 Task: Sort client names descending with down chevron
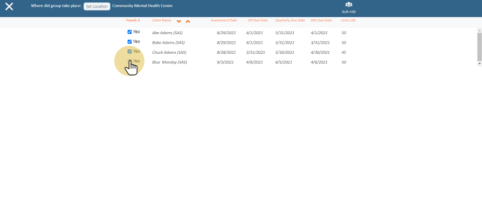pos(179,21)
